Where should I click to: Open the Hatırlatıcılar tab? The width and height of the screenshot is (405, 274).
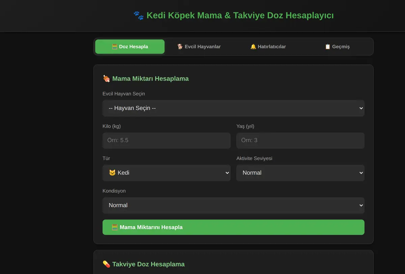click(x=268, y=47)
